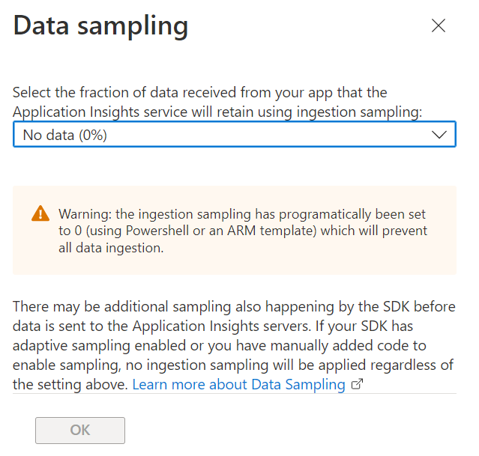Click "all data ingestion." in the warning banner

(111, 248)
